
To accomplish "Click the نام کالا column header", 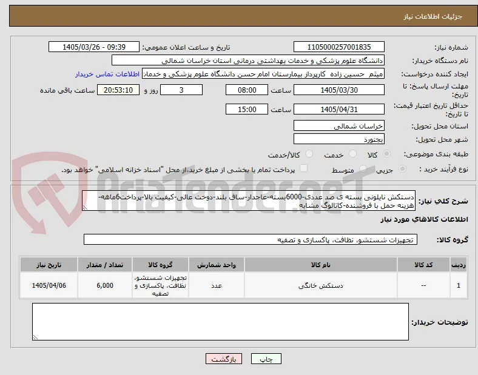I will point(321,265).
